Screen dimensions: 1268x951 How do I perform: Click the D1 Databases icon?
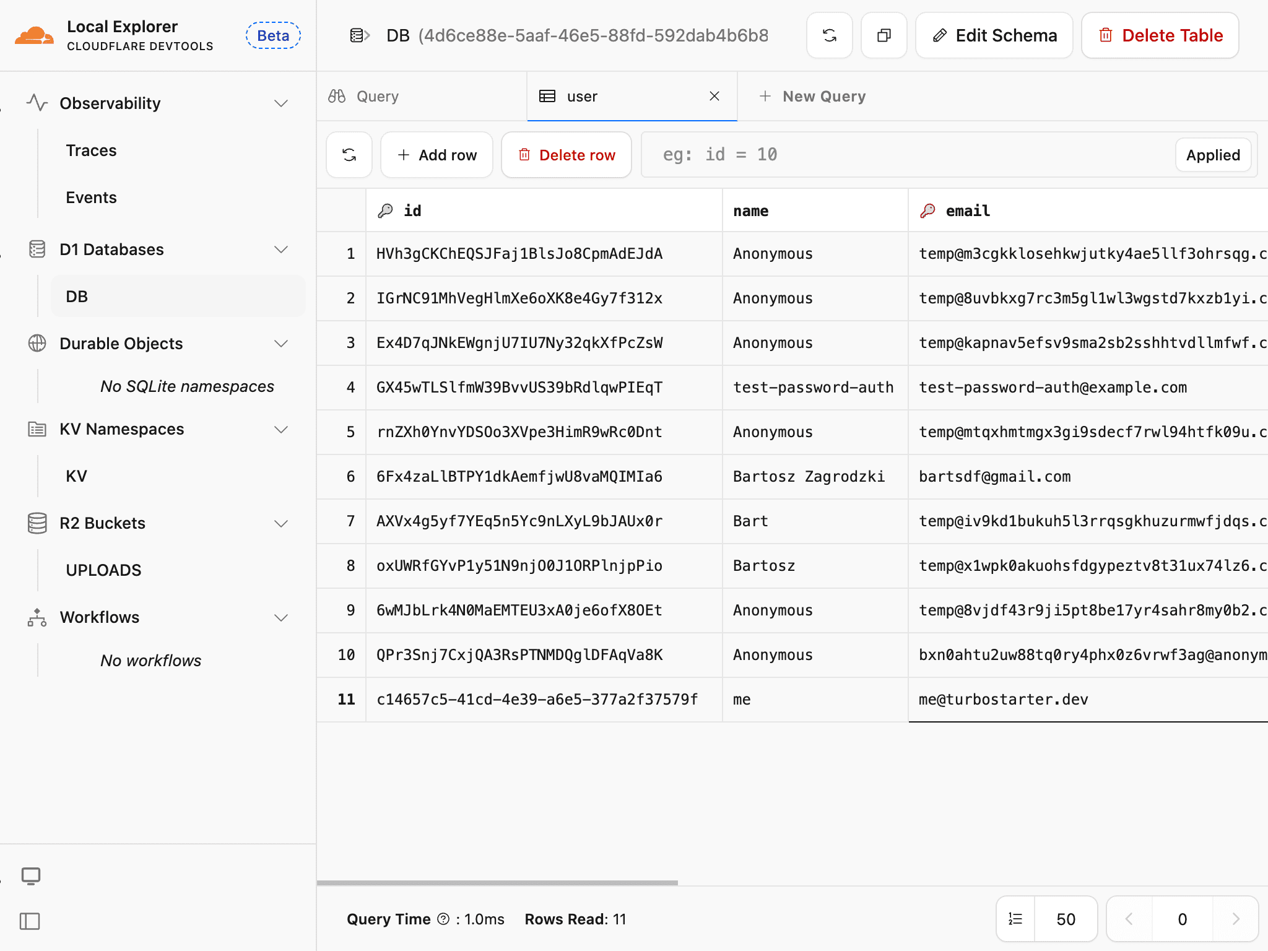click(37, 249)
